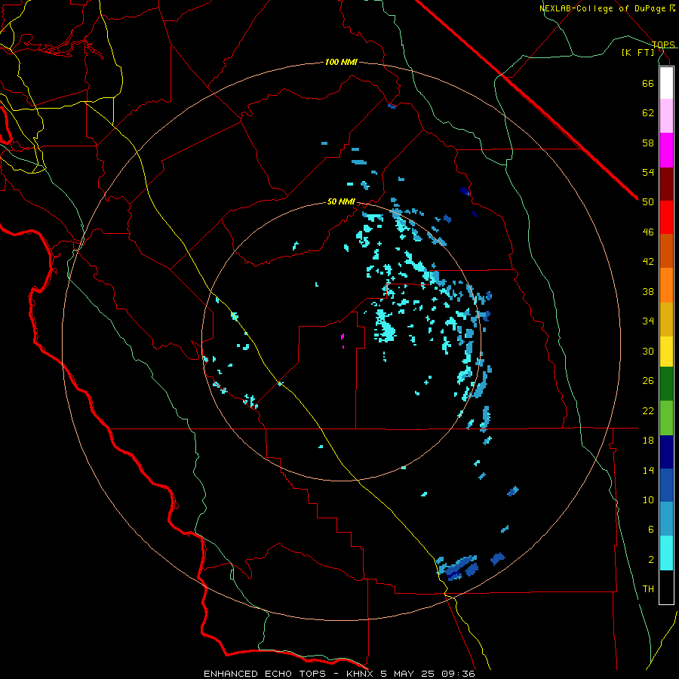Click the '50 NMI' range ring label
Image resolution: width=679 pixels, height=679 pixels.
(341, 201)
